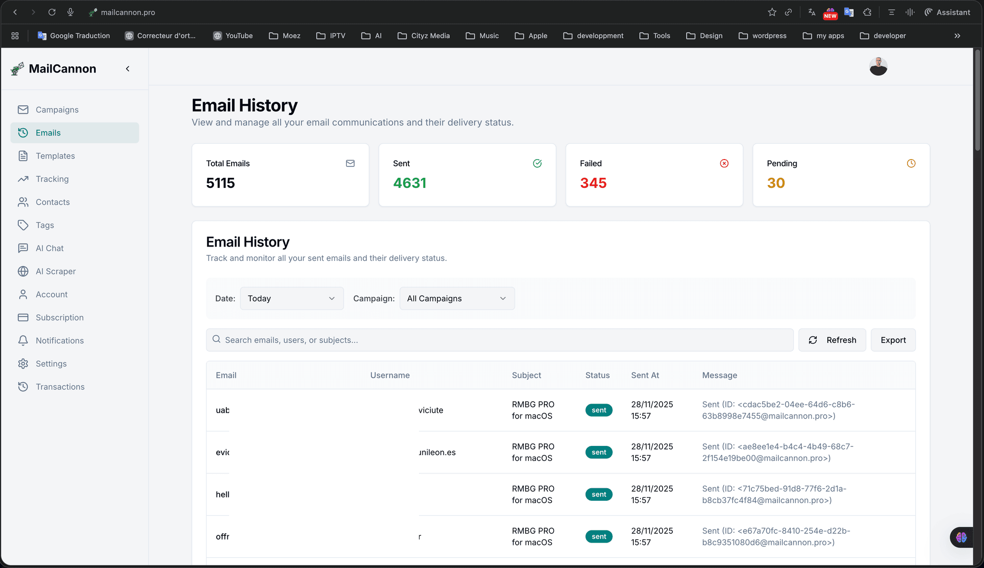The width and height of the screenshot is (984, 568).
Task: Open the Date filter dropdown showing Today
Action: pos(292,298)
